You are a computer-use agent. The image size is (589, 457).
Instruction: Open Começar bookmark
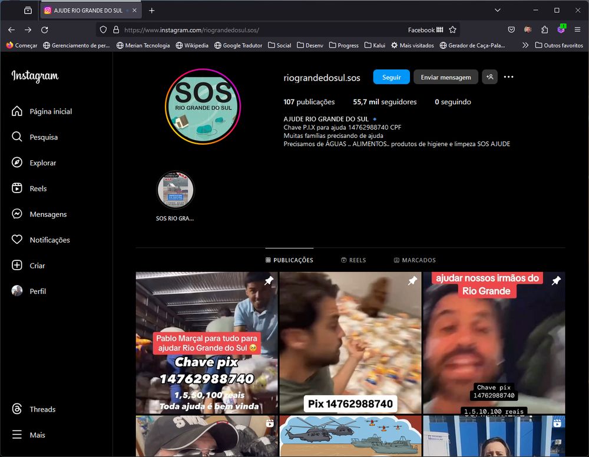22,45
